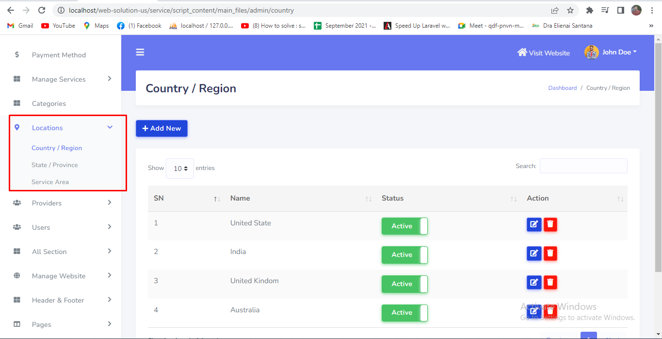Click the home icon beside Visit Website
The height and width of the screenshot is (339, 662).
[522, 52]
